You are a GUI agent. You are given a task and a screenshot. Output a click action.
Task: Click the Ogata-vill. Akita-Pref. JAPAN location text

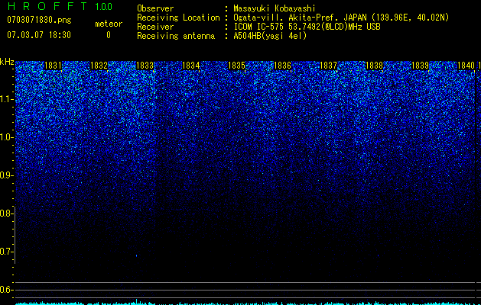coord(341,18)
